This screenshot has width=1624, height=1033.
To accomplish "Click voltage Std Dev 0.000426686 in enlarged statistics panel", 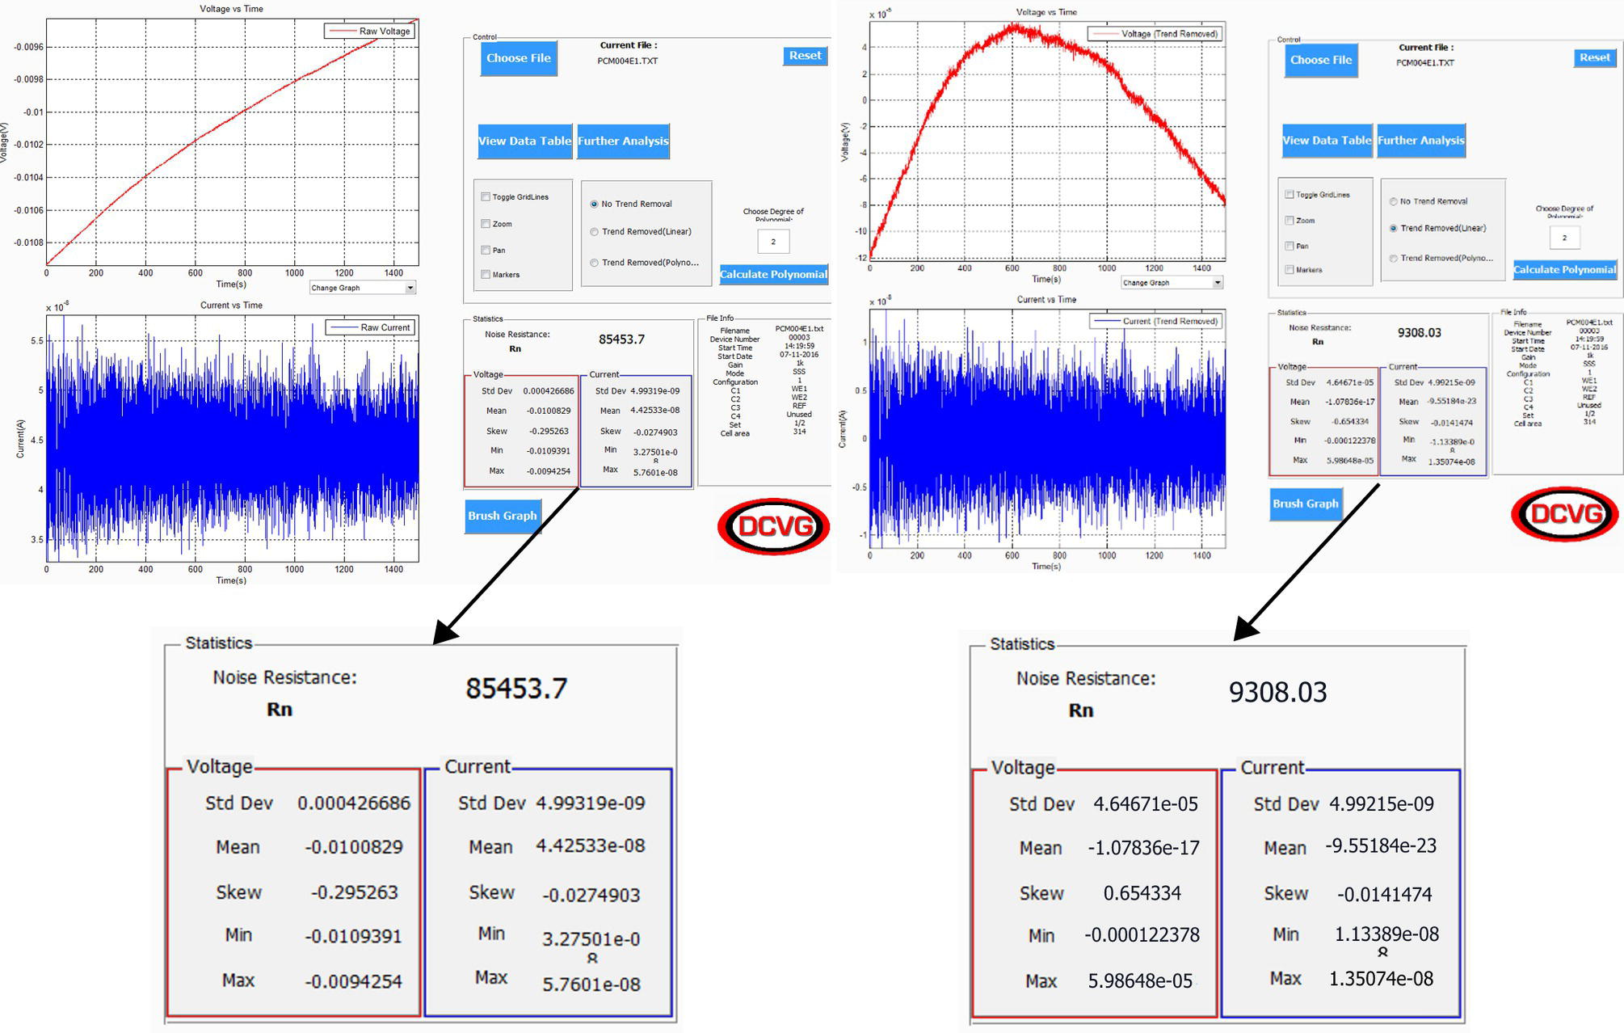I will 354,803.
